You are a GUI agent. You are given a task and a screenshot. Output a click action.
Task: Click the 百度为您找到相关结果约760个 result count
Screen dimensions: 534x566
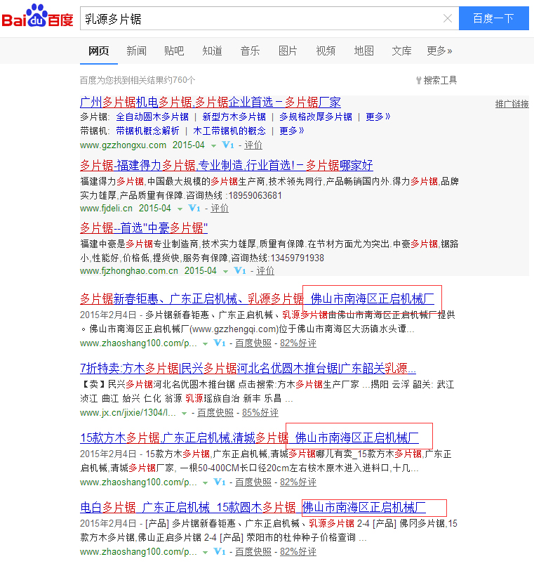pos(138,80)
